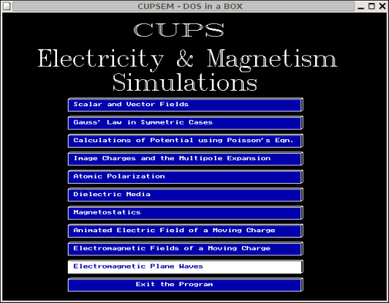
Task: Open Animated Electric Field of a Moving Charge
Action: coord(186,231)
